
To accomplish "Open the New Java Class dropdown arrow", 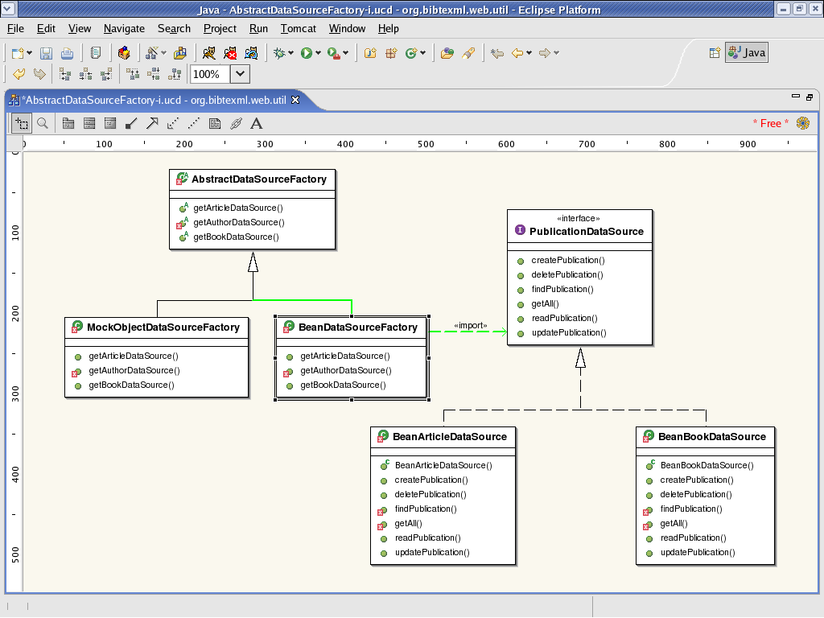I will (x=422, y=53).
